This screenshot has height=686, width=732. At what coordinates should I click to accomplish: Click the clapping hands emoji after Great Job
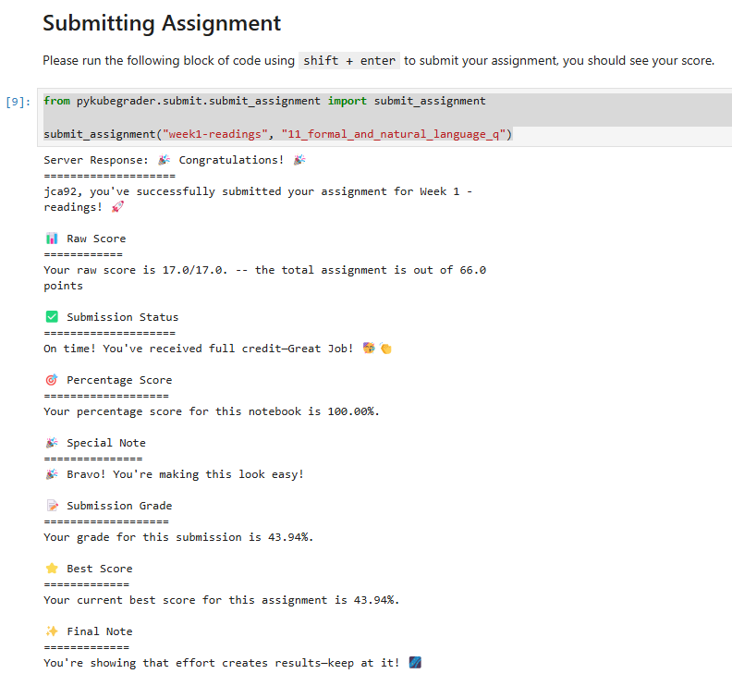coord(385,349)
